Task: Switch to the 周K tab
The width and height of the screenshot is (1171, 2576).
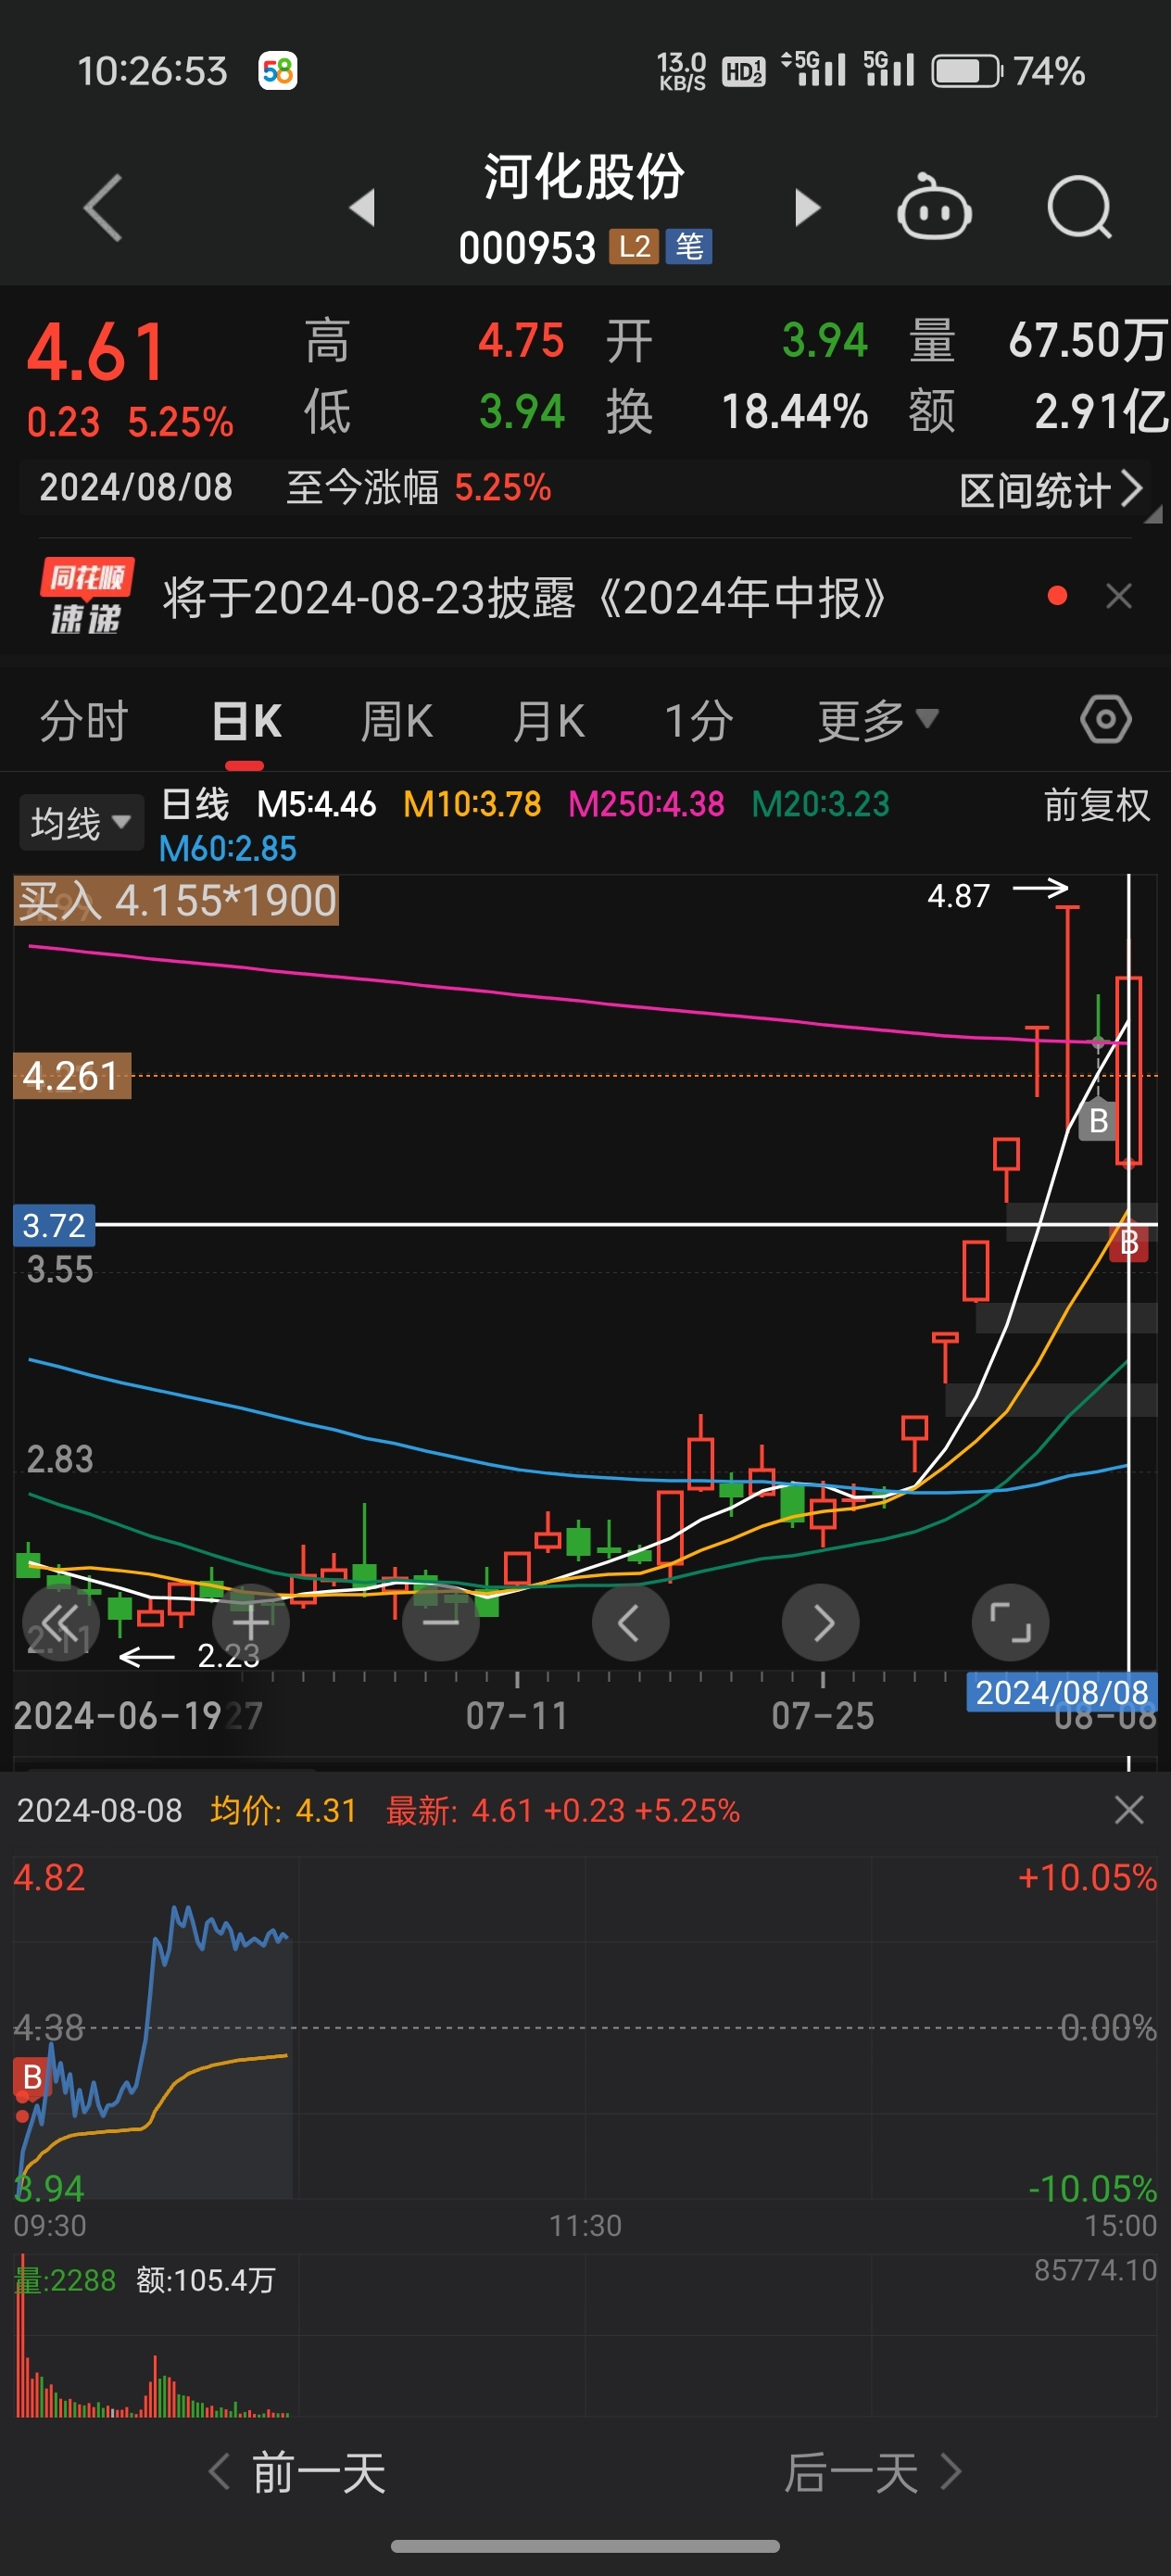Action: pyautogui.click(x=396, y=720)
